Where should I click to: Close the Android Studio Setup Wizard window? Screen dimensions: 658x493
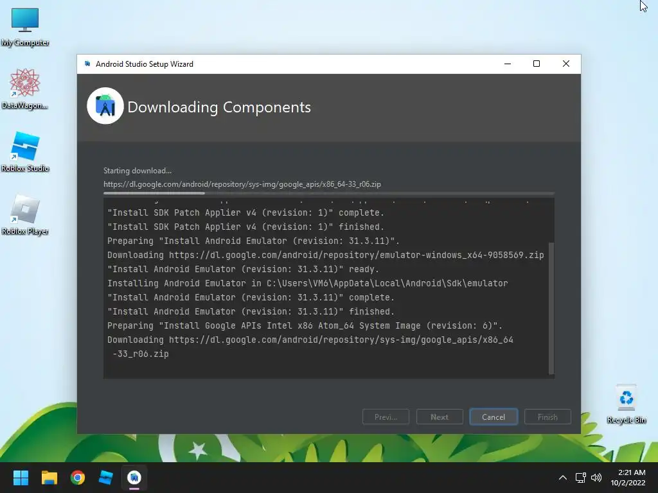tap(566, 64)
